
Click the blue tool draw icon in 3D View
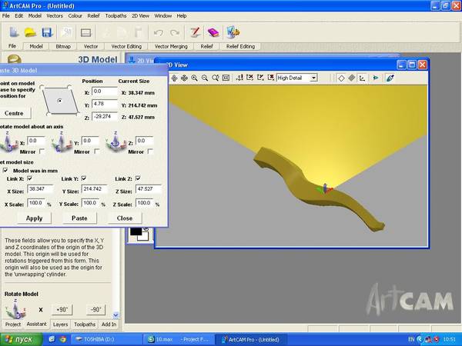pyautogui.click(x=390, y=78)
